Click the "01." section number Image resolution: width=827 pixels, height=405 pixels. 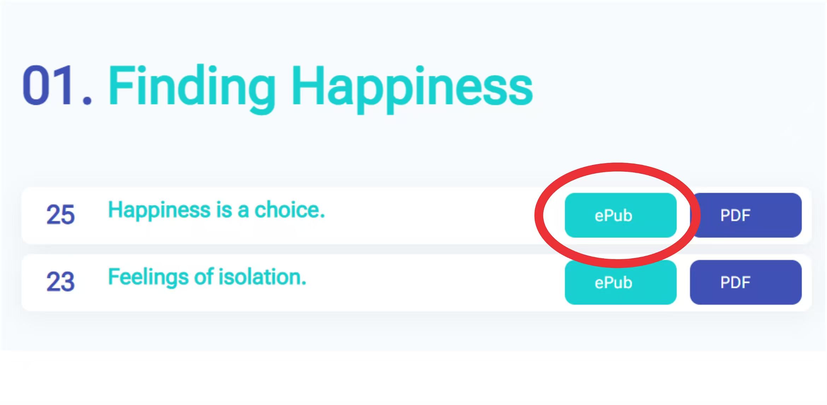[57, 86]
